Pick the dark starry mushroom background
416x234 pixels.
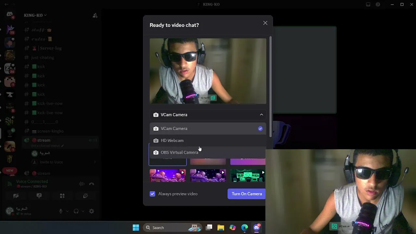[x=208, y=175]
